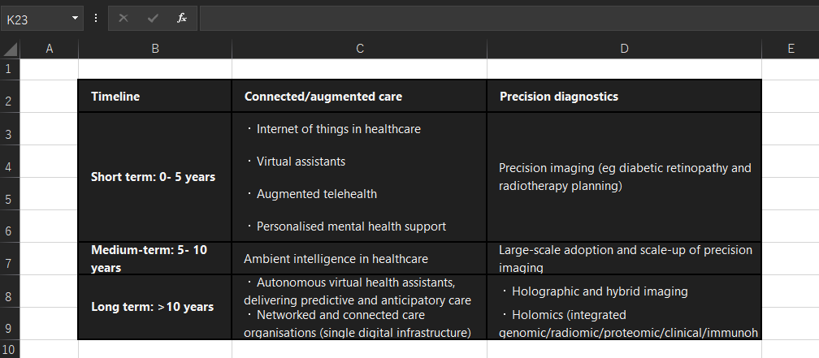Viewport: 819px width, 358px height.
Task: Open the Name Box dropdown arrow
Action: 76,18
